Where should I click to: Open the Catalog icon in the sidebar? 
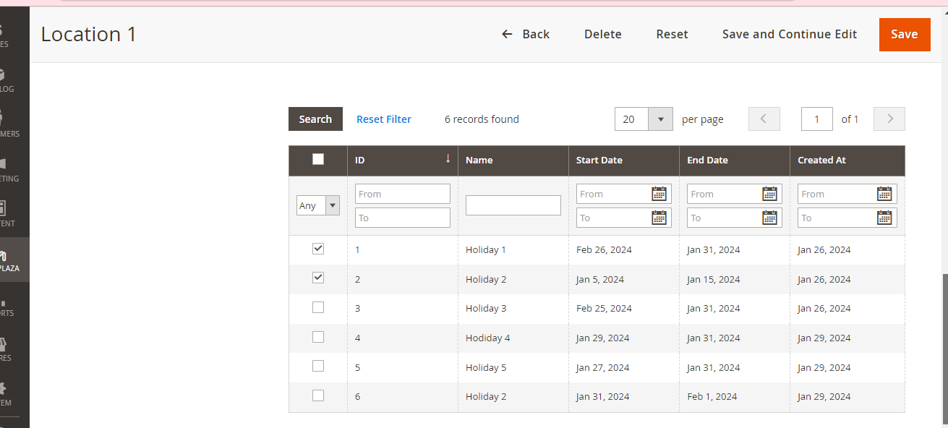(x=4, y=80)
